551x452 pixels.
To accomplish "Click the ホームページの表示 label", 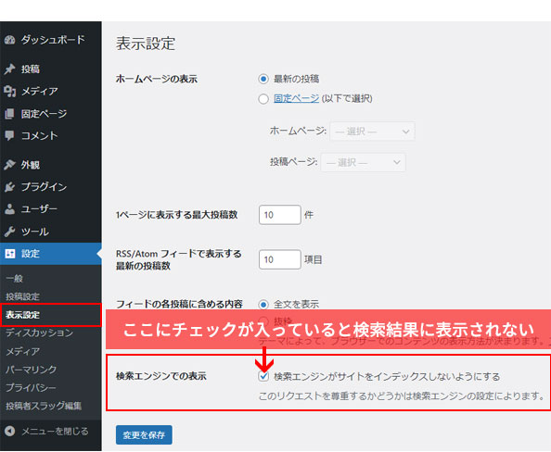I will point(157,79).
